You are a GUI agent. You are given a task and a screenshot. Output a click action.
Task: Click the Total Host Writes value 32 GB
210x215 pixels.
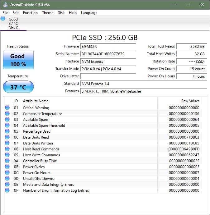[x=191, y=54]
